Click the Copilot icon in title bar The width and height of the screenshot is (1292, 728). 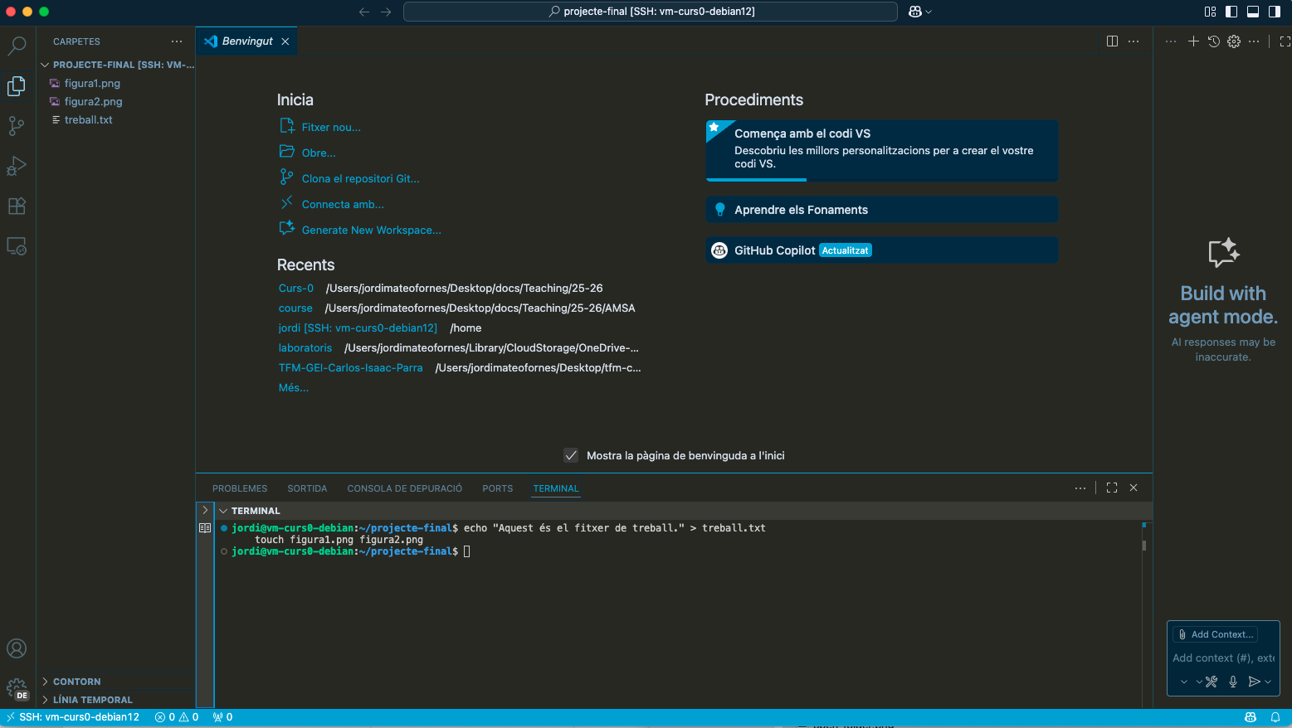915,12
